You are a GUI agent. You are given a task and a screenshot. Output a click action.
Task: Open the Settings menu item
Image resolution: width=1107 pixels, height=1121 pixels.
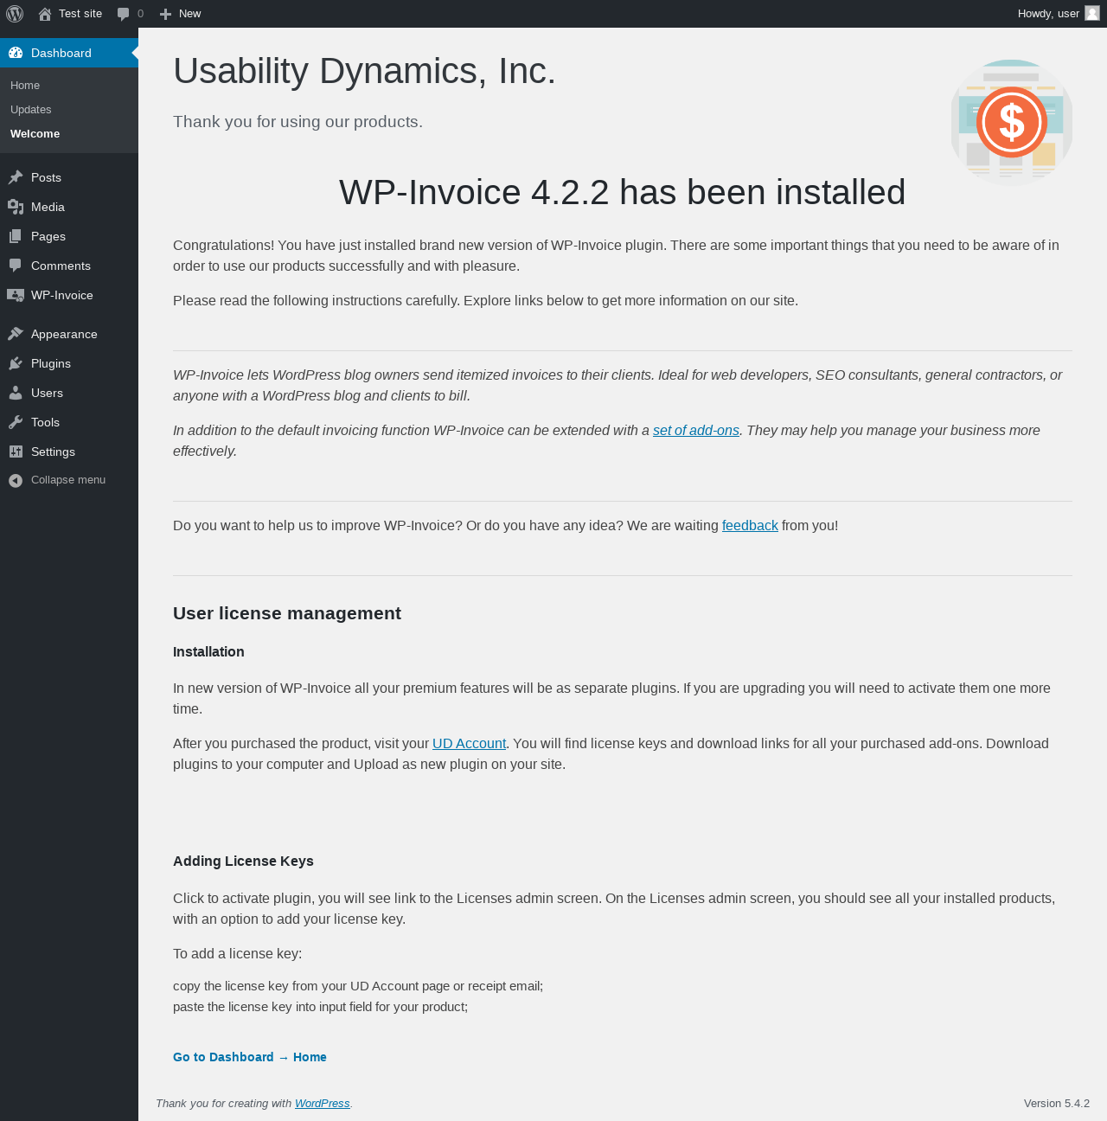tap(53, 452)
